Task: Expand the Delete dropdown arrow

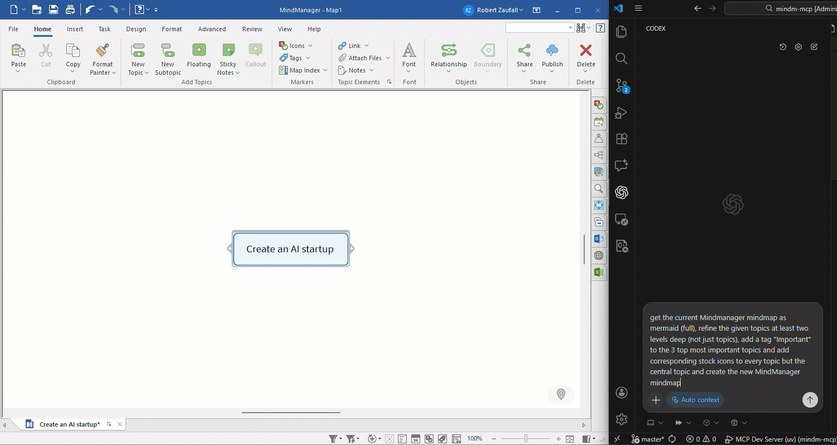Action: 585,72
